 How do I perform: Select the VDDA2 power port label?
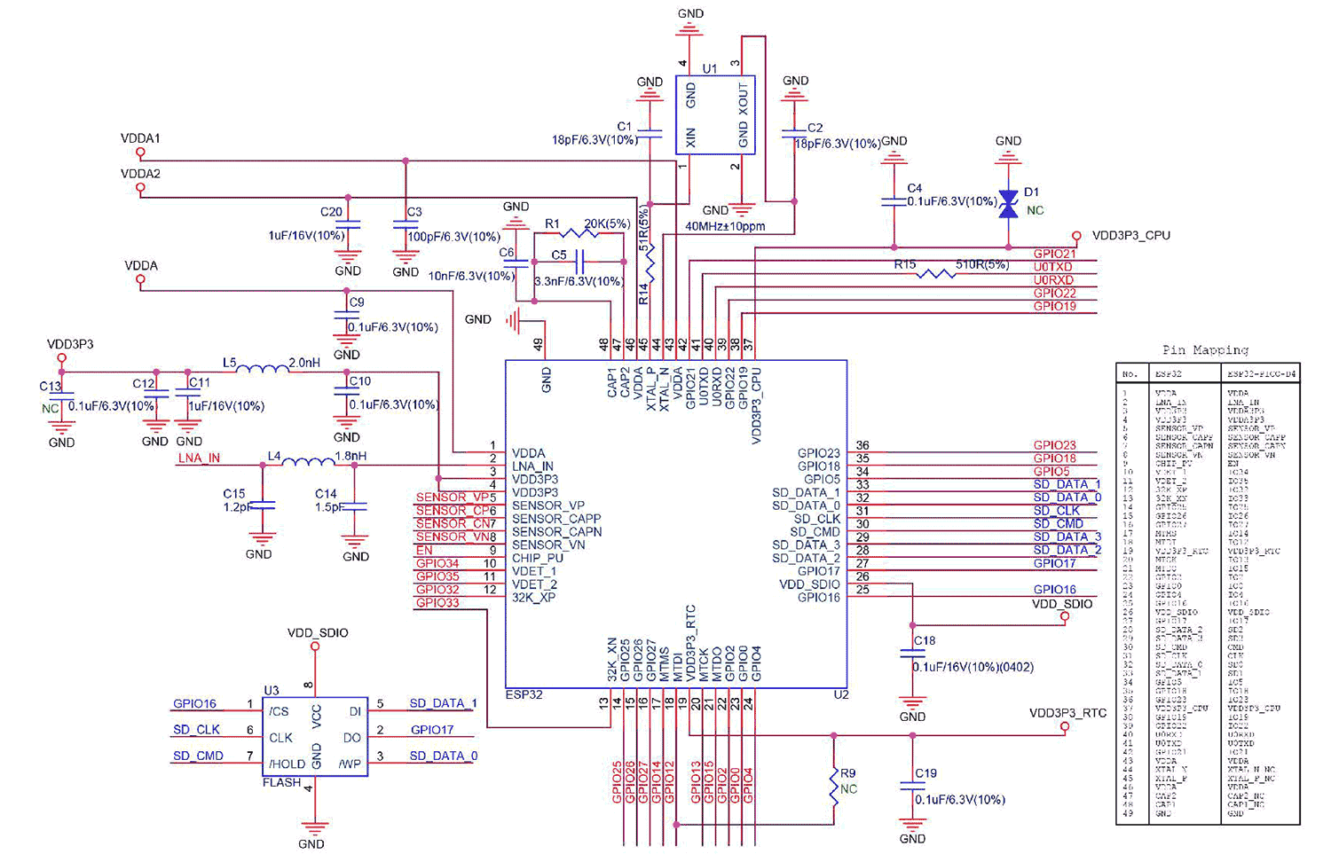pyautogui.click(x=140, y=174)
